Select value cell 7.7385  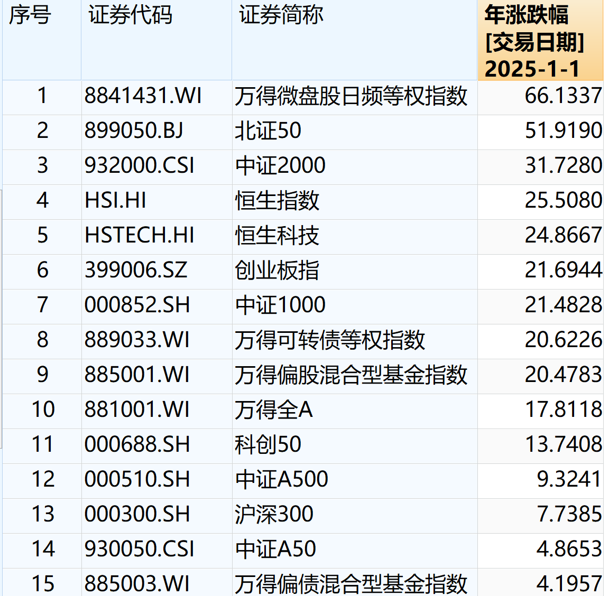[x=540, y=516]
